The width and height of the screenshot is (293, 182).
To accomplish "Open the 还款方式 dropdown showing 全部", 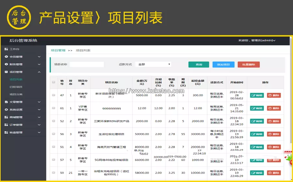I will pos(153,64).
